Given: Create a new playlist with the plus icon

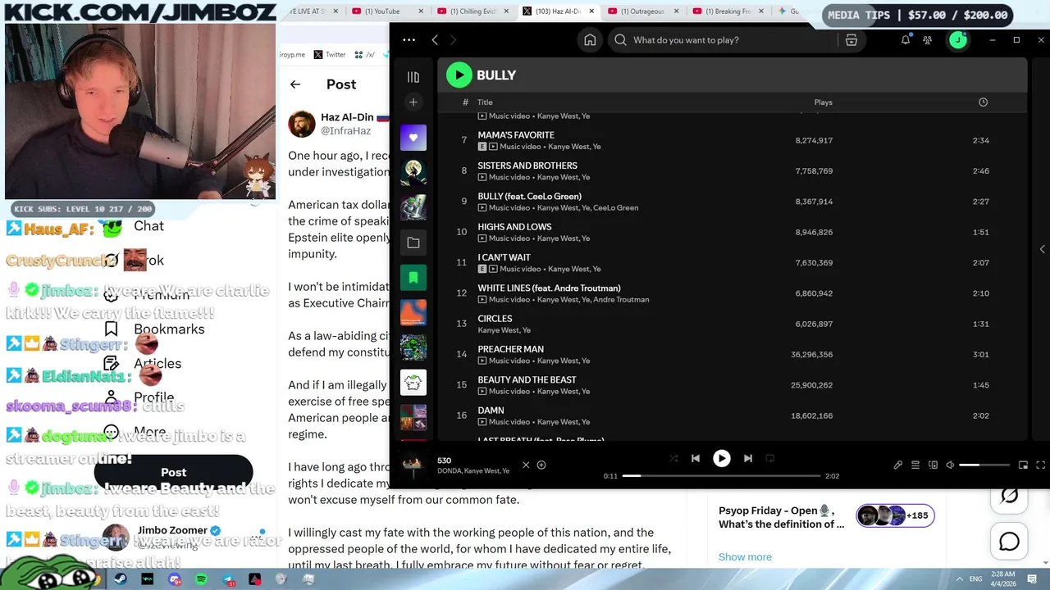Looking at the screenshot, I should (x=413, y=102).
